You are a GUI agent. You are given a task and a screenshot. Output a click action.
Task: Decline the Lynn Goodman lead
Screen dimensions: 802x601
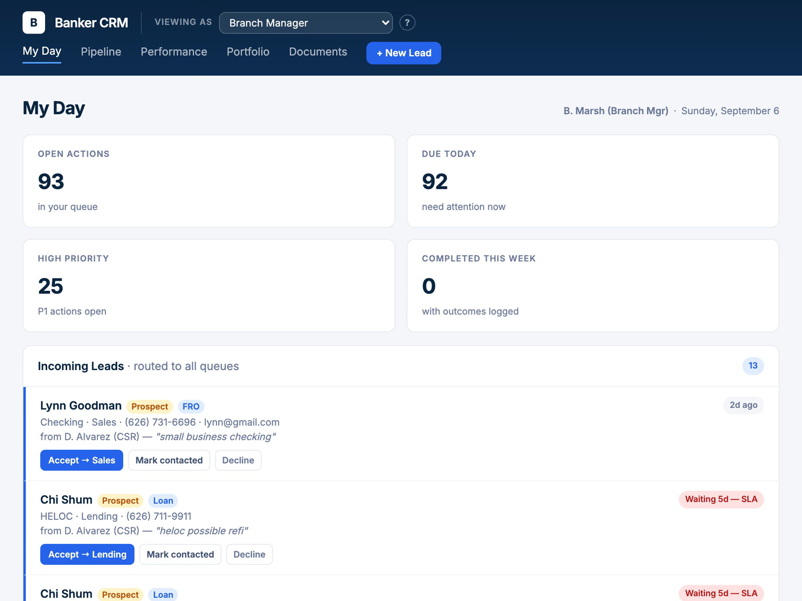(238, 460)
